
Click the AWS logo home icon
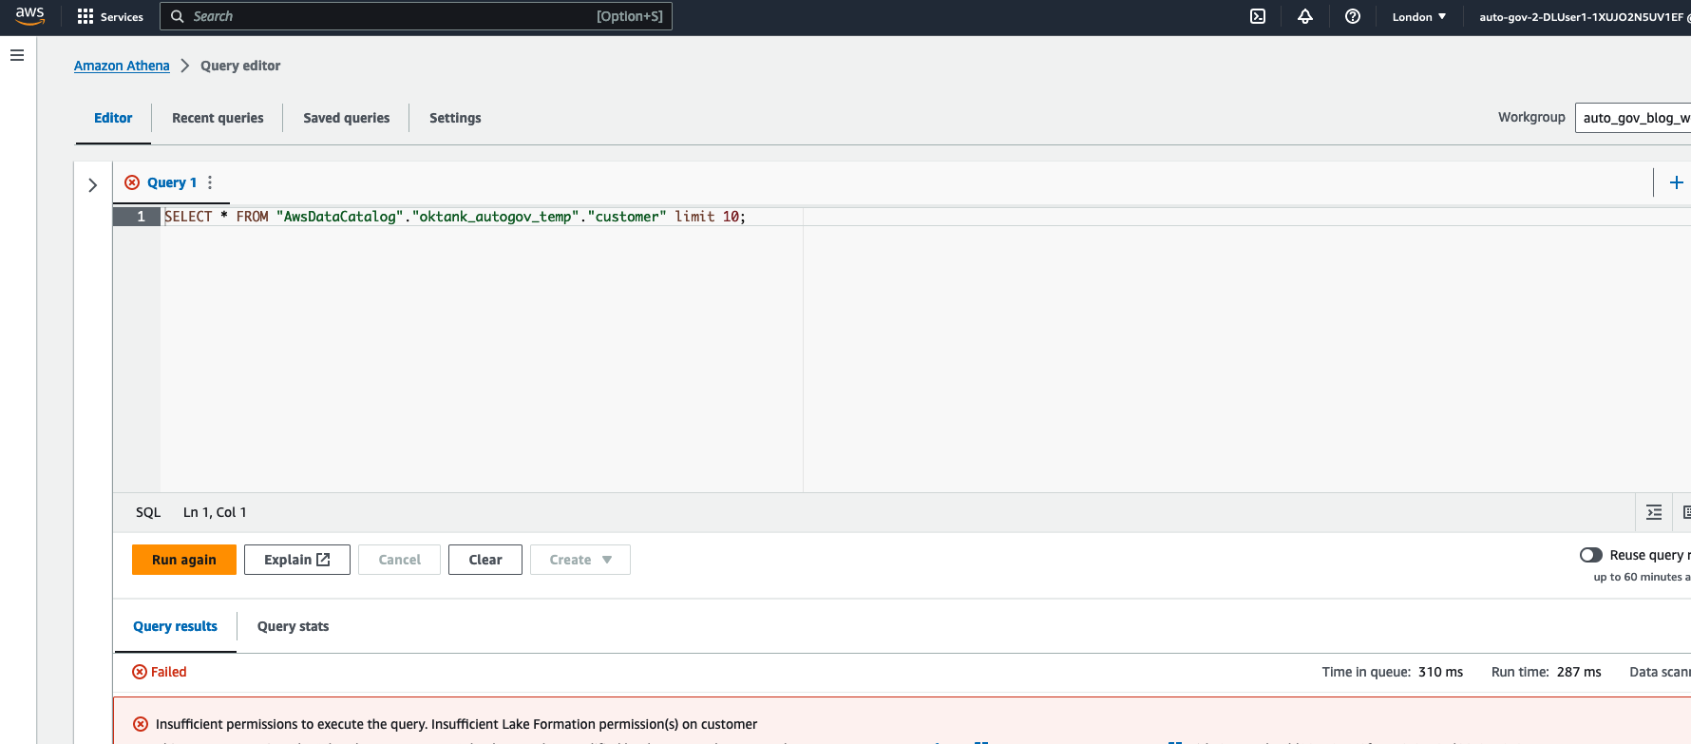pos(29,16)
